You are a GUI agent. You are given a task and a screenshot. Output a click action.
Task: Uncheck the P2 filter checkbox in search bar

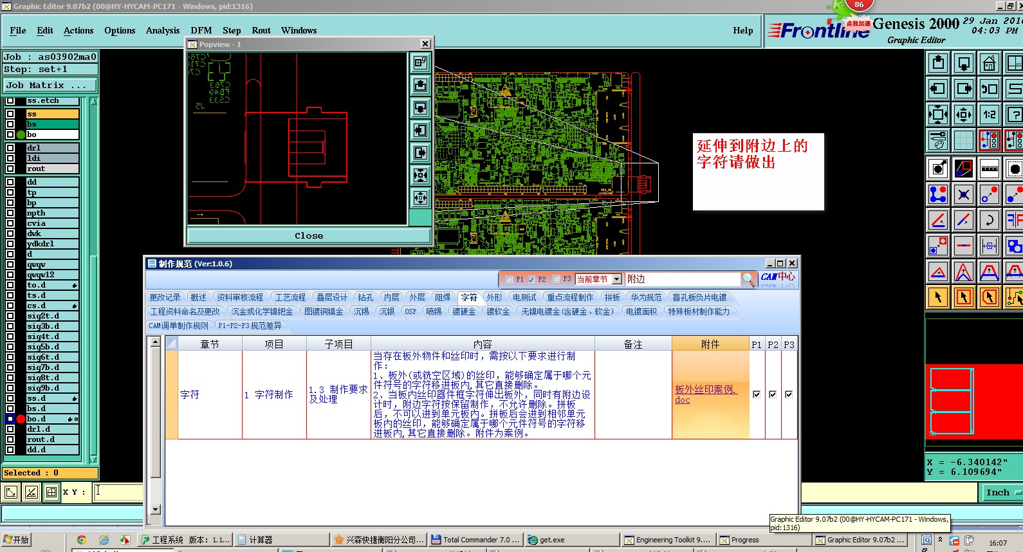[x=531, y=279]
